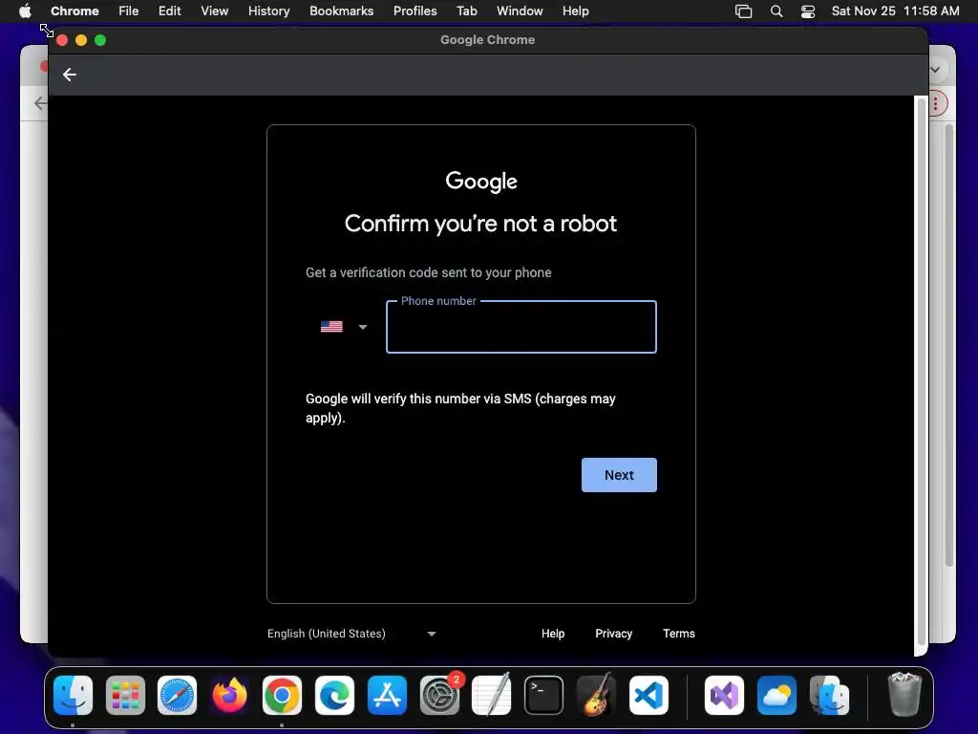Launch Terminal from the Dock
978x734 pixels.
[x=543, y=696]
